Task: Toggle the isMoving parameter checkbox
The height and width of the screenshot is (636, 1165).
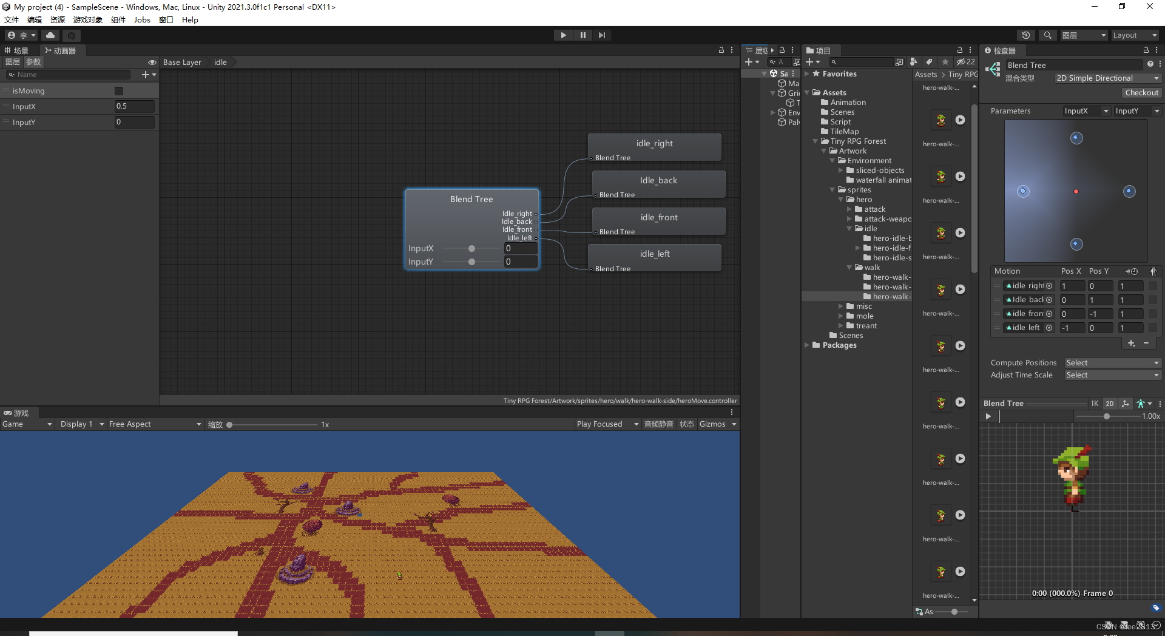Action: click(x=119, y=91)
